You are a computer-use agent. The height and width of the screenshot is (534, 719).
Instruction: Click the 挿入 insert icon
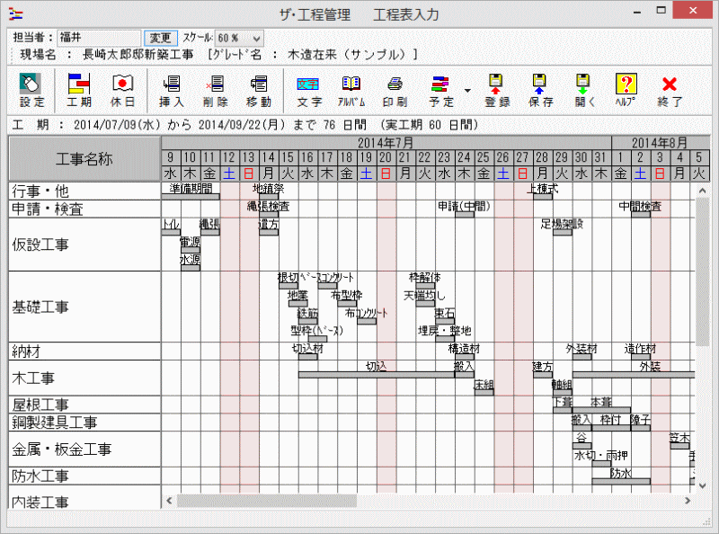click(x=171, y=91)
